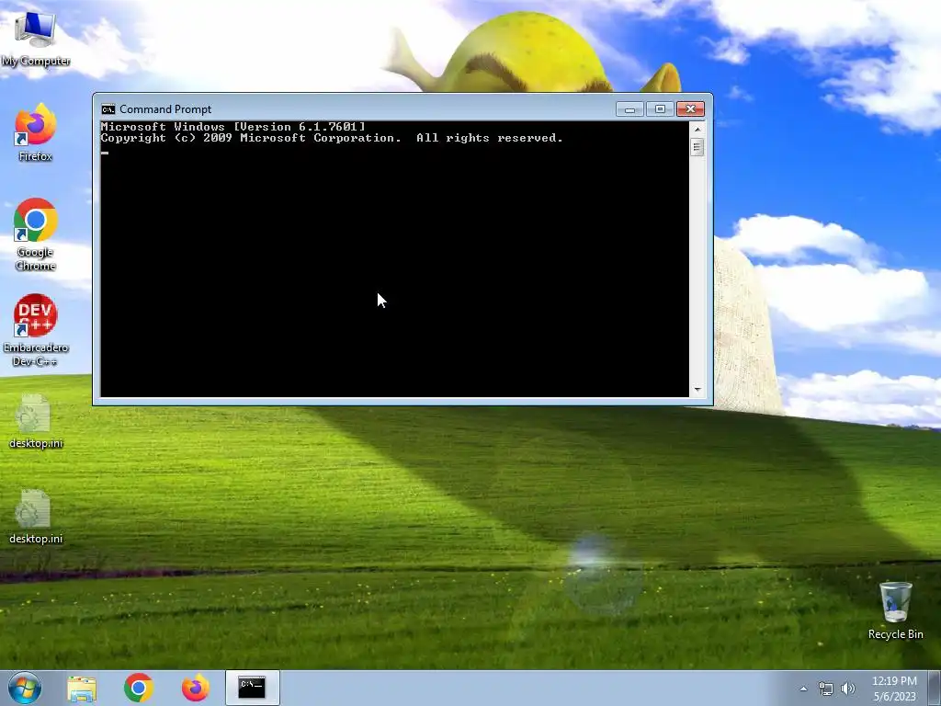Launch Chrome from the taskbar
941x706 pixels.
(139, 688)
